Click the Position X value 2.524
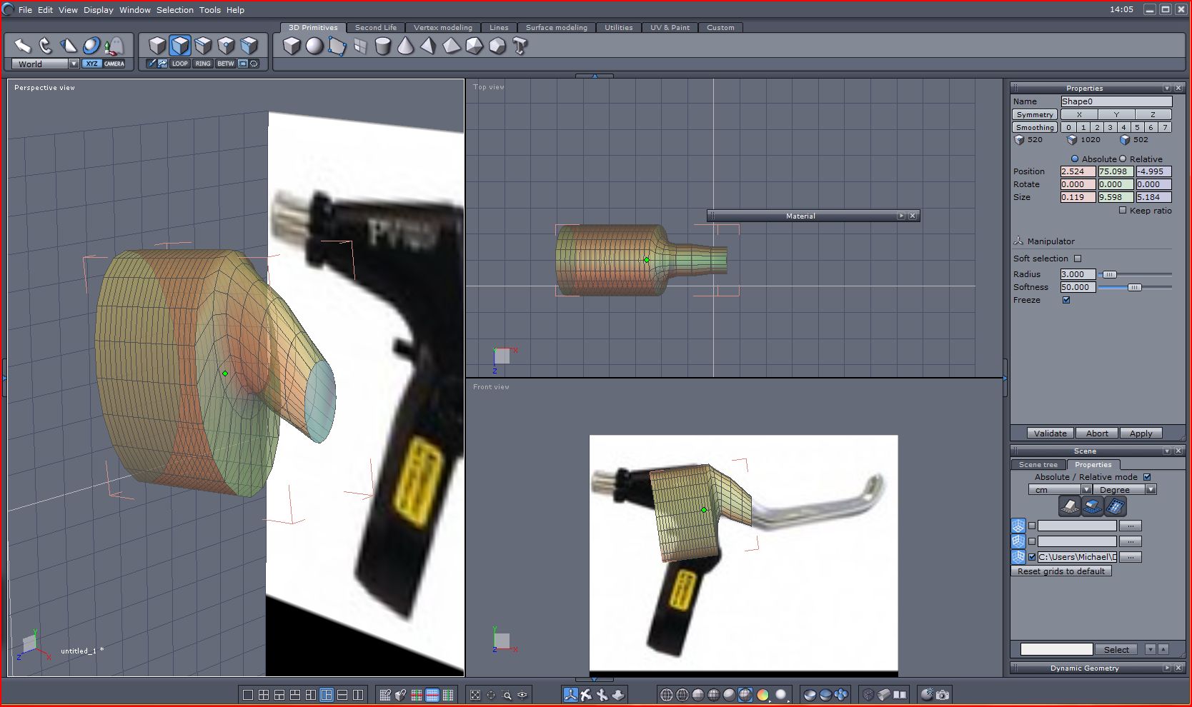 coord(1078,171)
